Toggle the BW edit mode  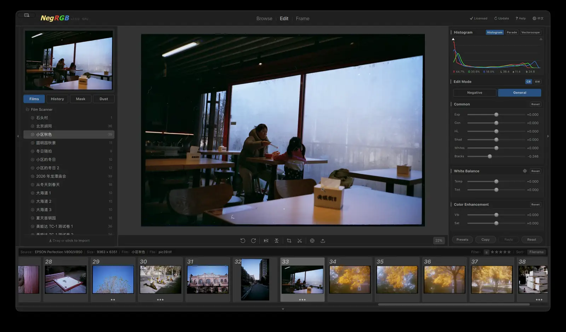coord(537,82)
